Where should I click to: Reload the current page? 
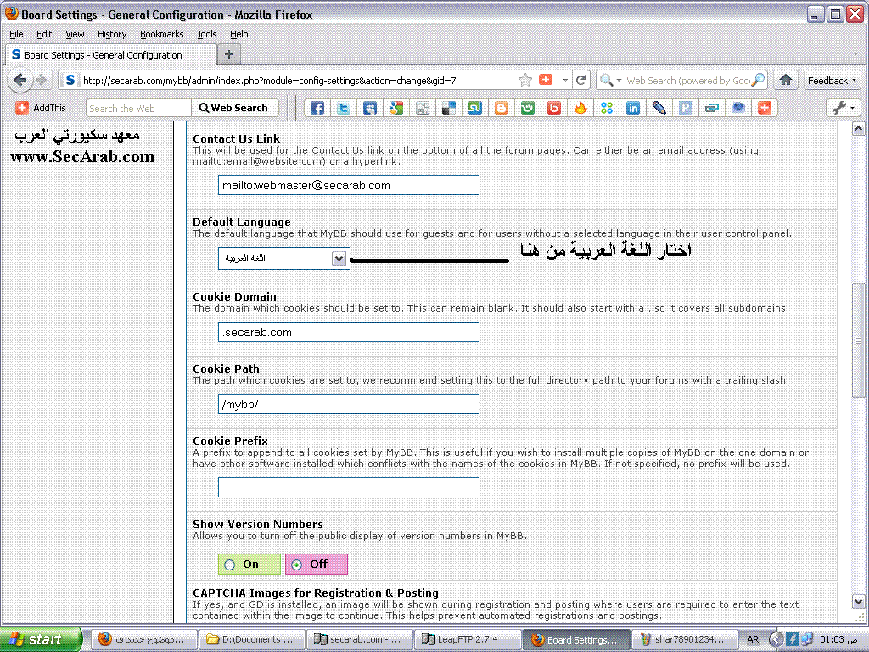click(x=581, y=80)
